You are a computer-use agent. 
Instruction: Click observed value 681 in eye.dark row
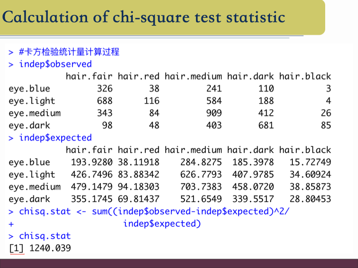[x=266, y=126]
